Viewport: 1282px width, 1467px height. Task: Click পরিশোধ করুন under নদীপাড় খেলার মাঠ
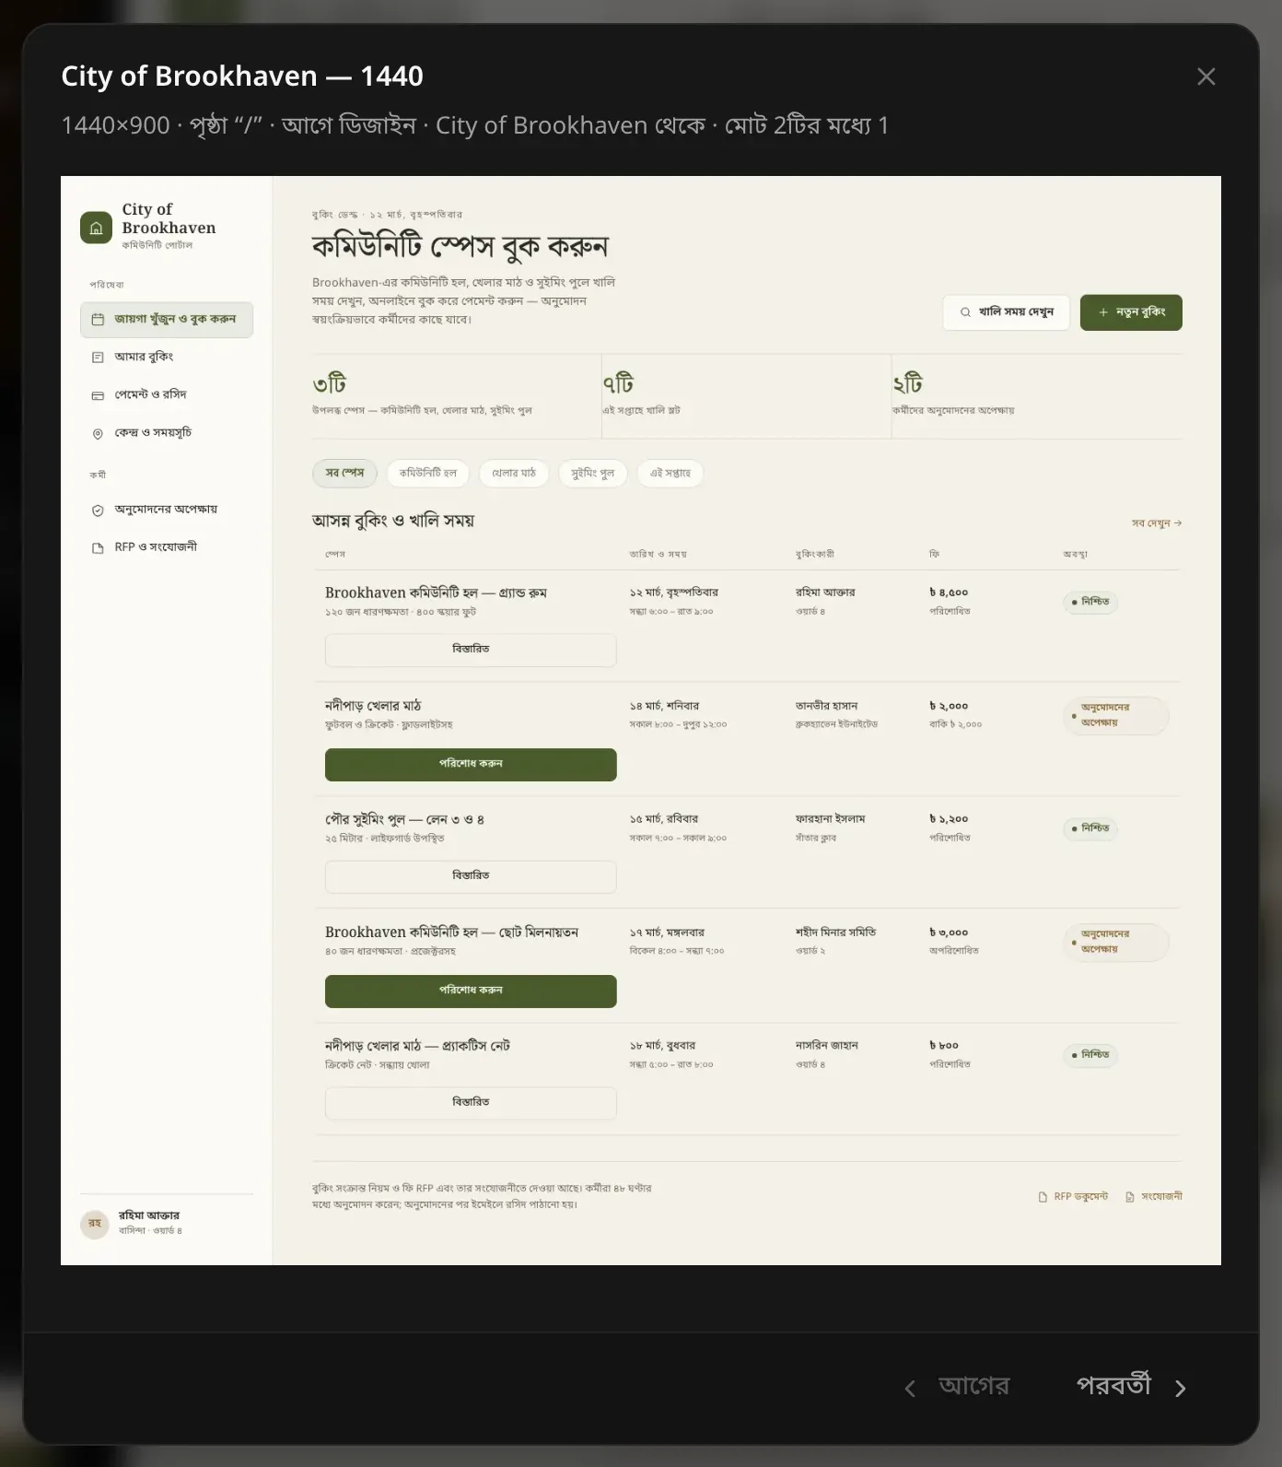point(471,765)
